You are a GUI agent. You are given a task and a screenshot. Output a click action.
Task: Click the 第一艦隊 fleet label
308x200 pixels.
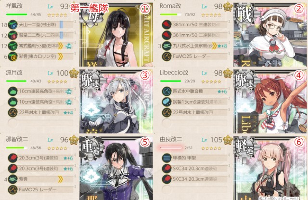(x=90, y=9)
